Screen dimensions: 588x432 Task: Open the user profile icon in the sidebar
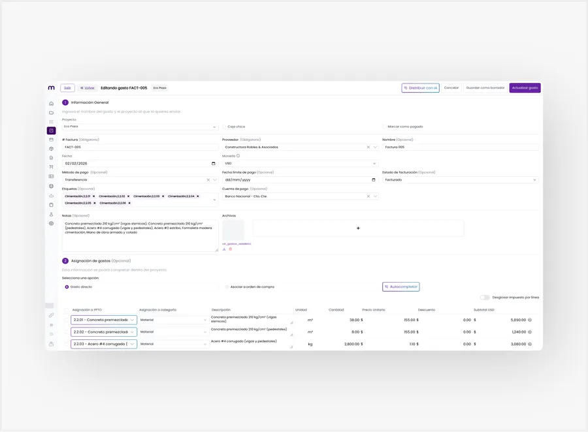coord(52,215)
